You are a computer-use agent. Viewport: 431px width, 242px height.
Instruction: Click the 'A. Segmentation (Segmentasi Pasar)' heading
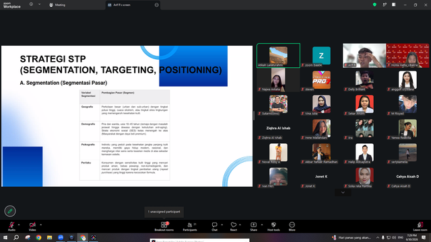(63, 83)
